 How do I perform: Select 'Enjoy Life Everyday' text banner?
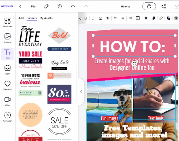click(x=30, y=36)
